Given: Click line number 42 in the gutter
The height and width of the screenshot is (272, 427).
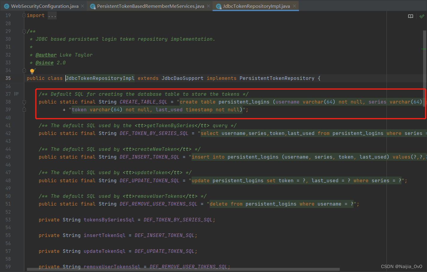Looking at the screenshot, I should (8, 133).
